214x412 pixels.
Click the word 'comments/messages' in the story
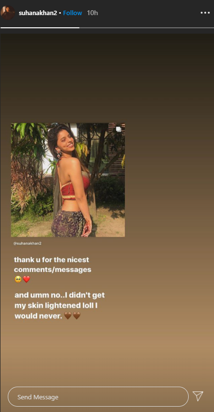53,270
